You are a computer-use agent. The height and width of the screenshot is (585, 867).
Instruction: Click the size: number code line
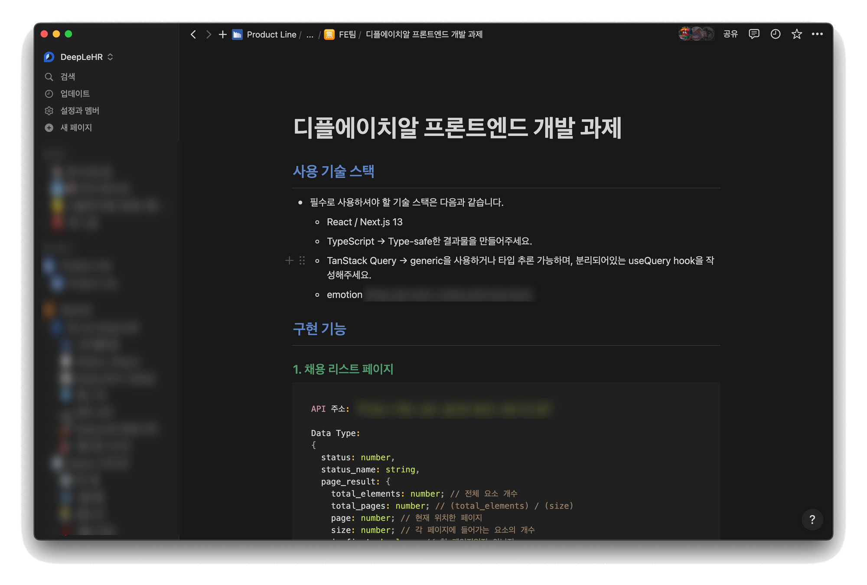tap(433, 530)
